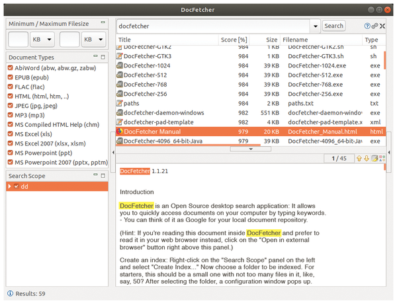
Task: Uncheck MS Excel 2007 (xlsx, xlsm)
Action: coord(10,143)
